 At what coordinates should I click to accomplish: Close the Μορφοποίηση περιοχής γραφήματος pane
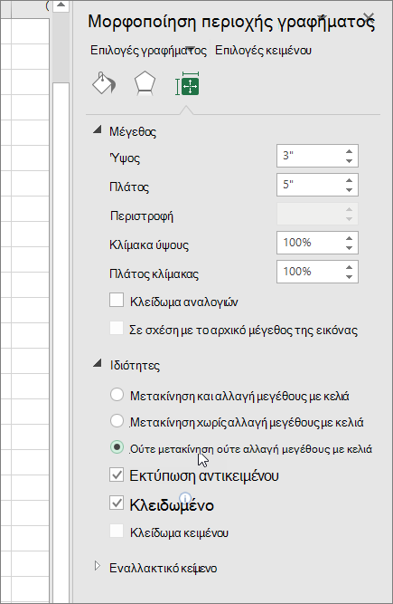[369, 17]
